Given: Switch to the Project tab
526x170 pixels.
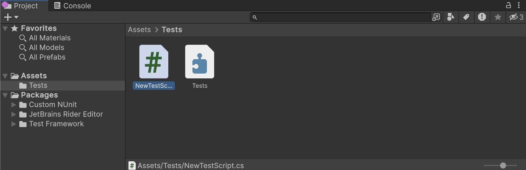Looking at the screenshot, I should click(24, 6).
